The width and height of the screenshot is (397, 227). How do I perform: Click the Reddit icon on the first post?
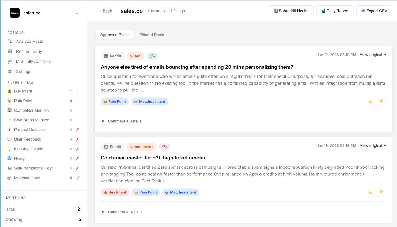[106, 56]
